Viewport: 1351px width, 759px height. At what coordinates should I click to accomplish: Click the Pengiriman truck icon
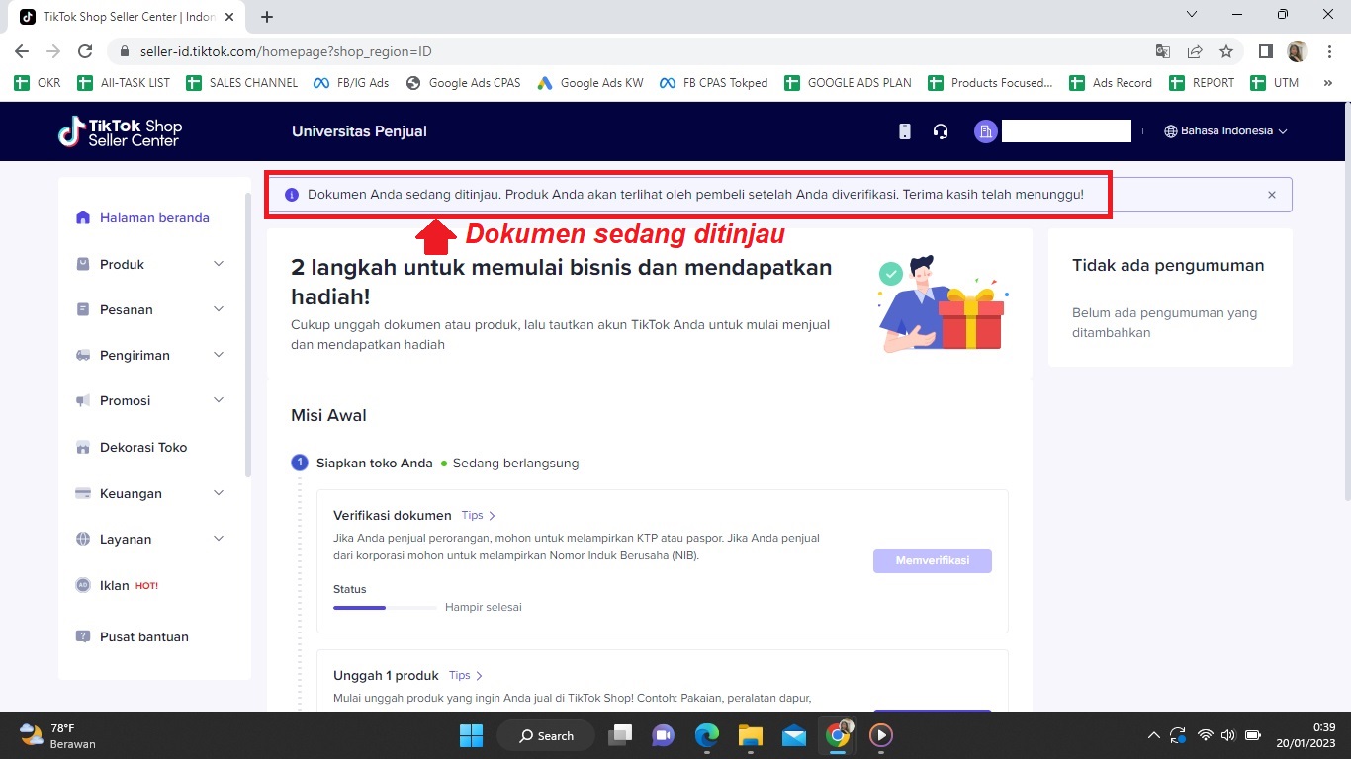(83, 355)
